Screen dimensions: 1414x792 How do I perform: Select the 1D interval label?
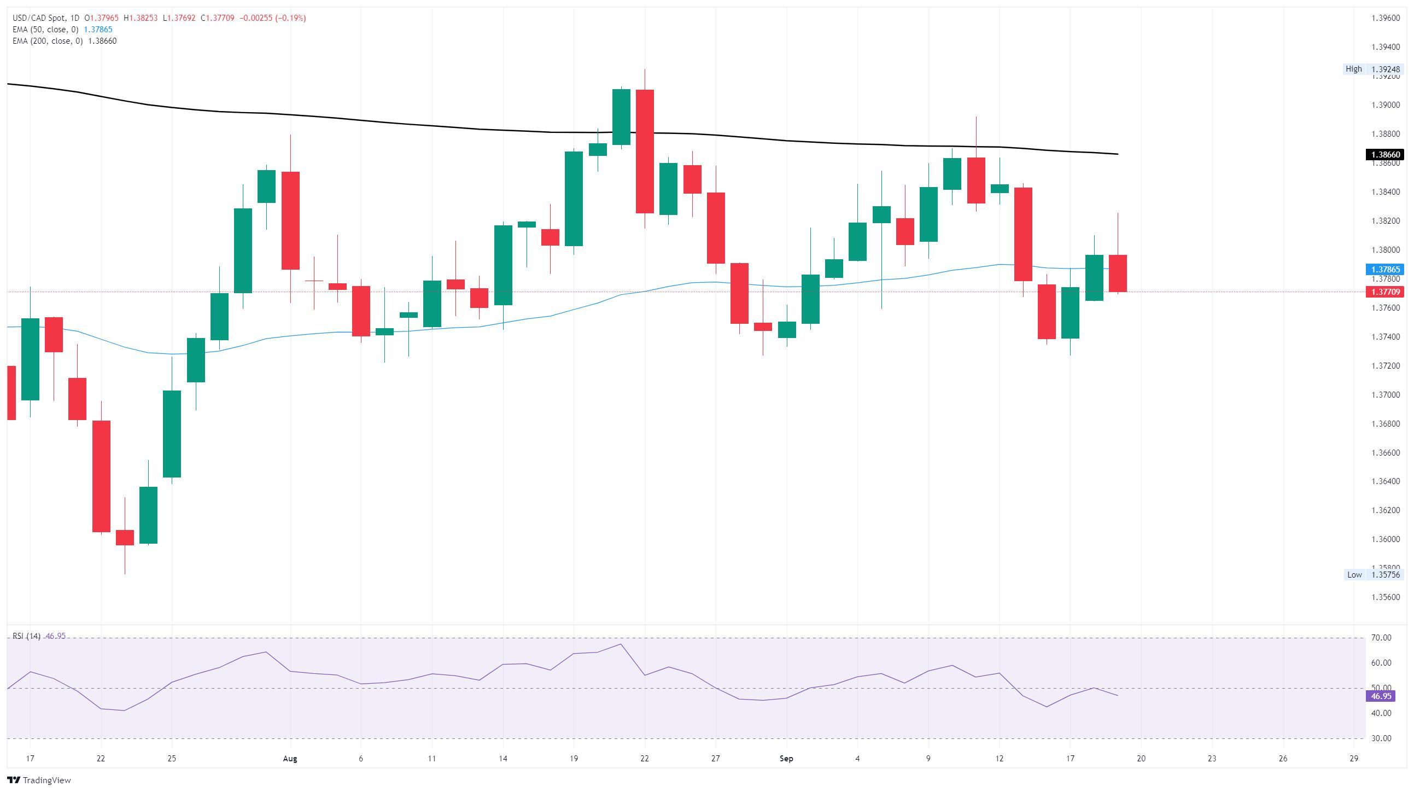pos(75,18)
